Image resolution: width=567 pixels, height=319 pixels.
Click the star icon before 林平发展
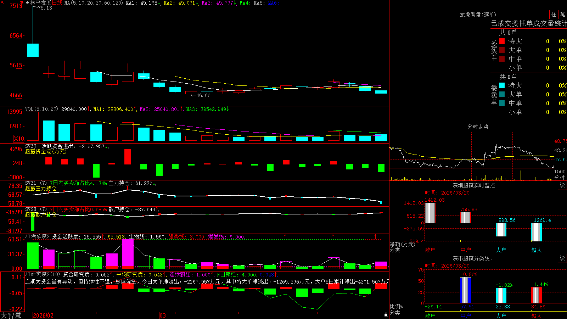(27, 3)
